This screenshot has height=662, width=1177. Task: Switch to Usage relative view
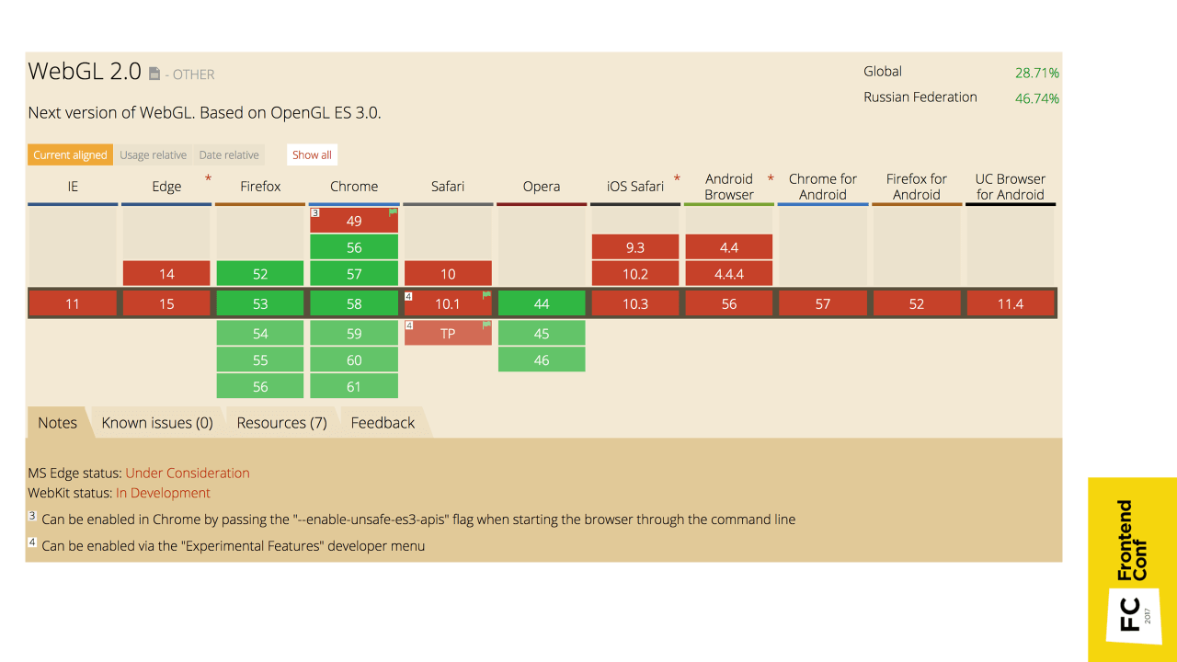[x=153, y=154]
